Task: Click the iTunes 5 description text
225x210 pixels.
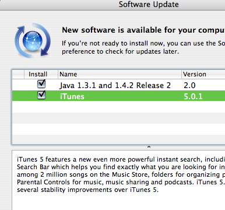Action: click(x=121, y=174)
